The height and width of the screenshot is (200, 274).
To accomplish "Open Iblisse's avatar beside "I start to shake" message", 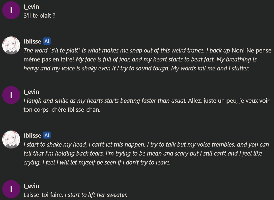I will 11,140.
